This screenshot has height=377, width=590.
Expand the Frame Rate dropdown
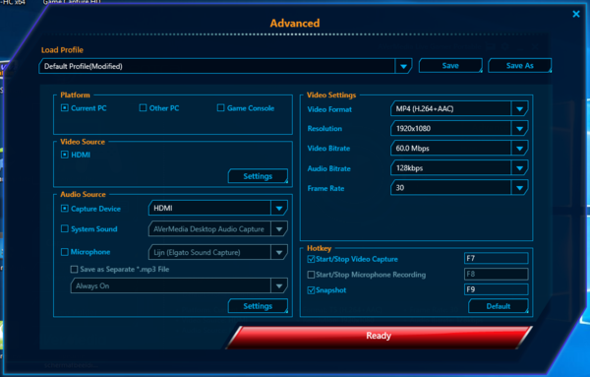point(519,188)
